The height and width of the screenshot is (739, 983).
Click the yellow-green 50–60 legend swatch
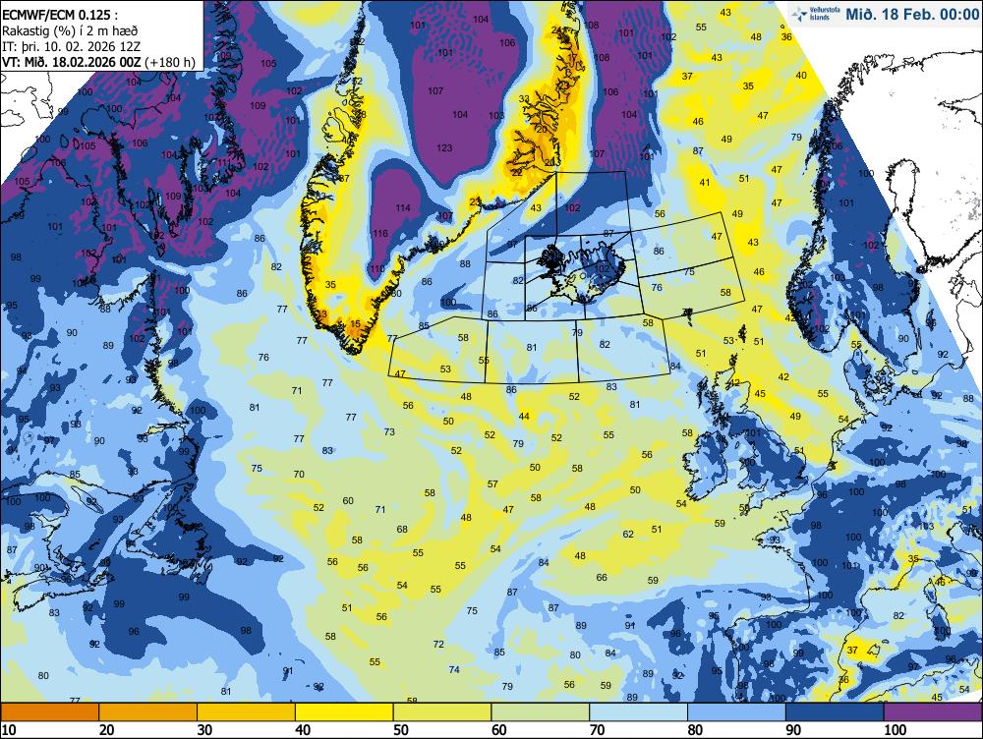point(442,712)
